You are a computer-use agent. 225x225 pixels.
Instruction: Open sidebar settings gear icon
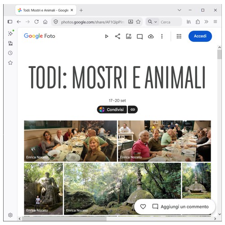pyautogui.click(x=10, y=215)
